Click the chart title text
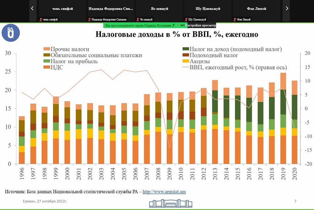Image resolution: width=314 pixels, height=210 pixels. [x=177, y=34]
